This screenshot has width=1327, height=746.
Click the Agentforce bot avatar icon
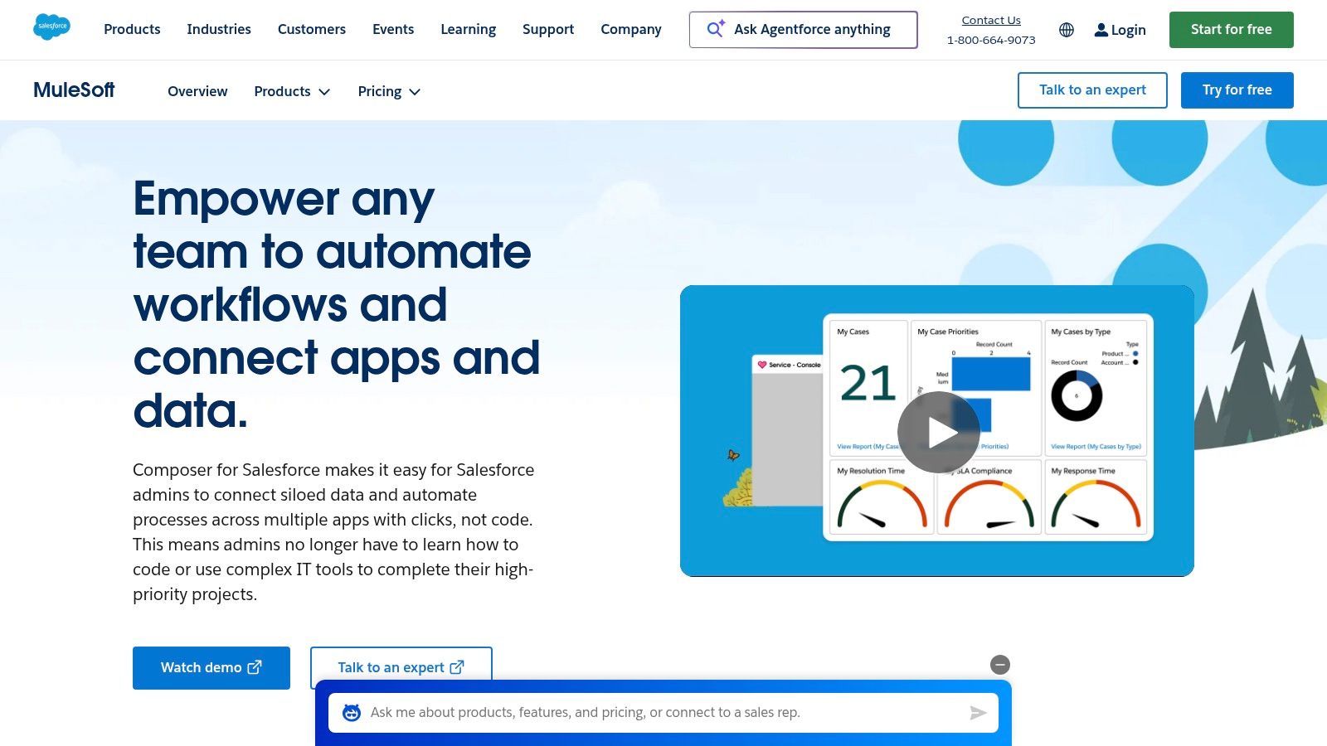(x=352, y=713)
